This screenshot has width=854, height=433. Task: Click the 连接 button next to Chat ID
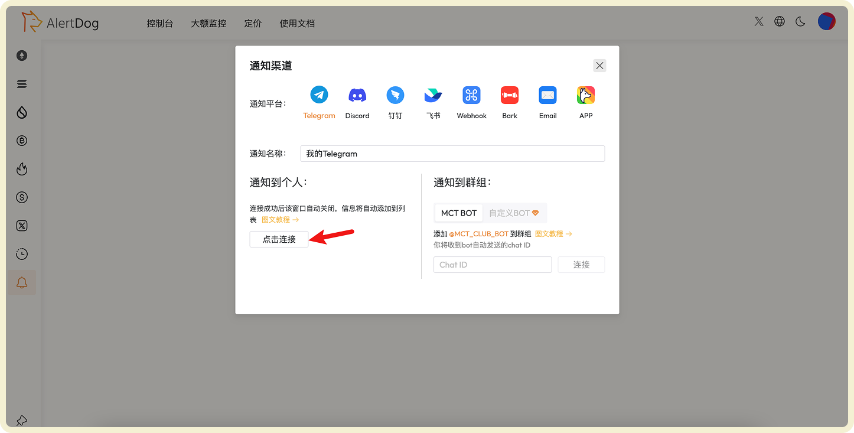(x=581, y=264)
